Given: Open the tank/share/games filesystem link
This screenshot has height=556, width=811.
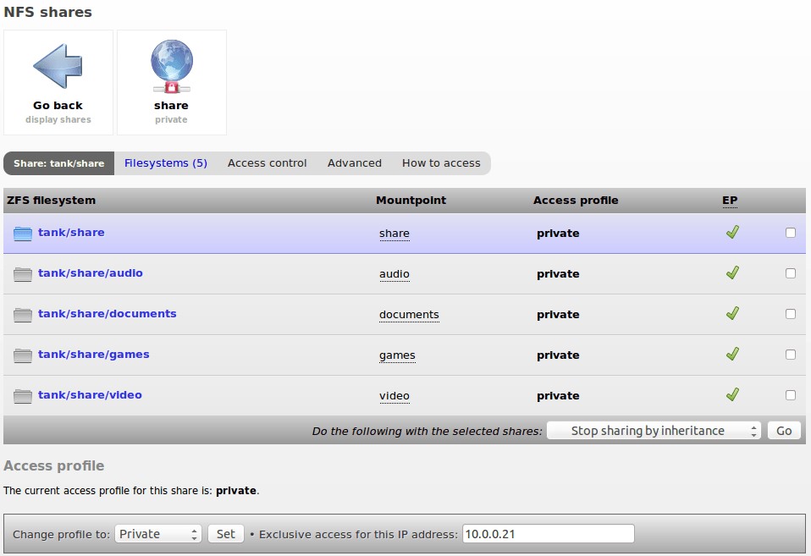Looking at the screenshot, I should (93, 355).
